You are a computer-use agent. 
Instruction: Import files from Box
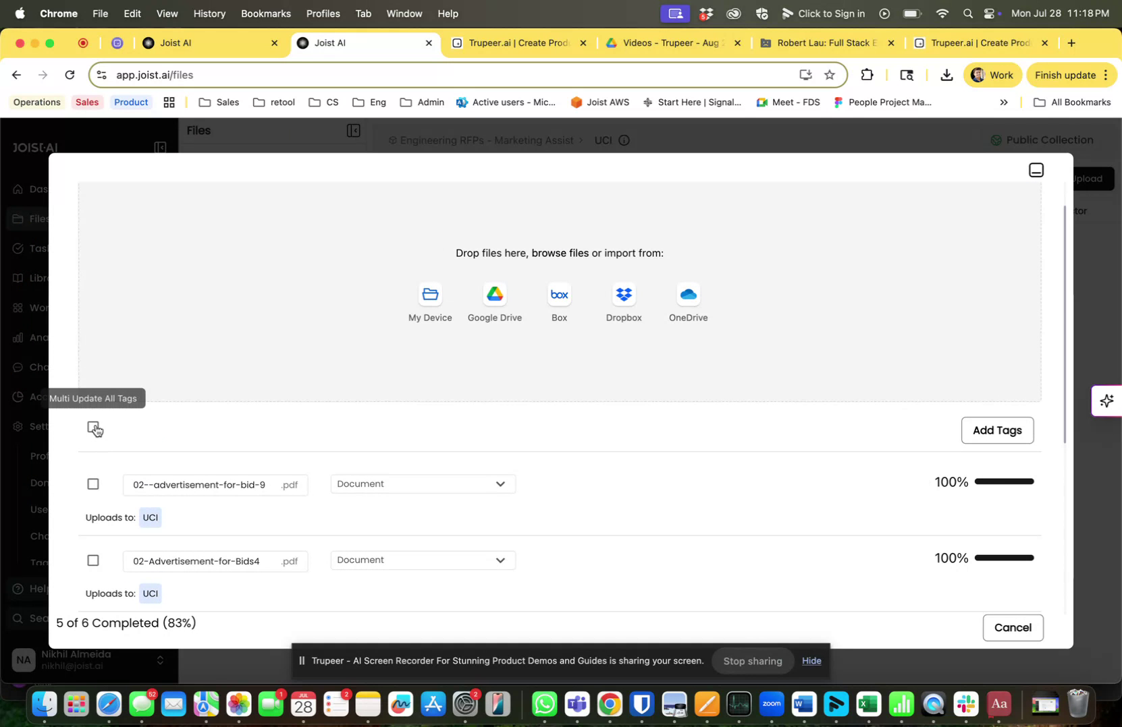[x=559, y=301]
